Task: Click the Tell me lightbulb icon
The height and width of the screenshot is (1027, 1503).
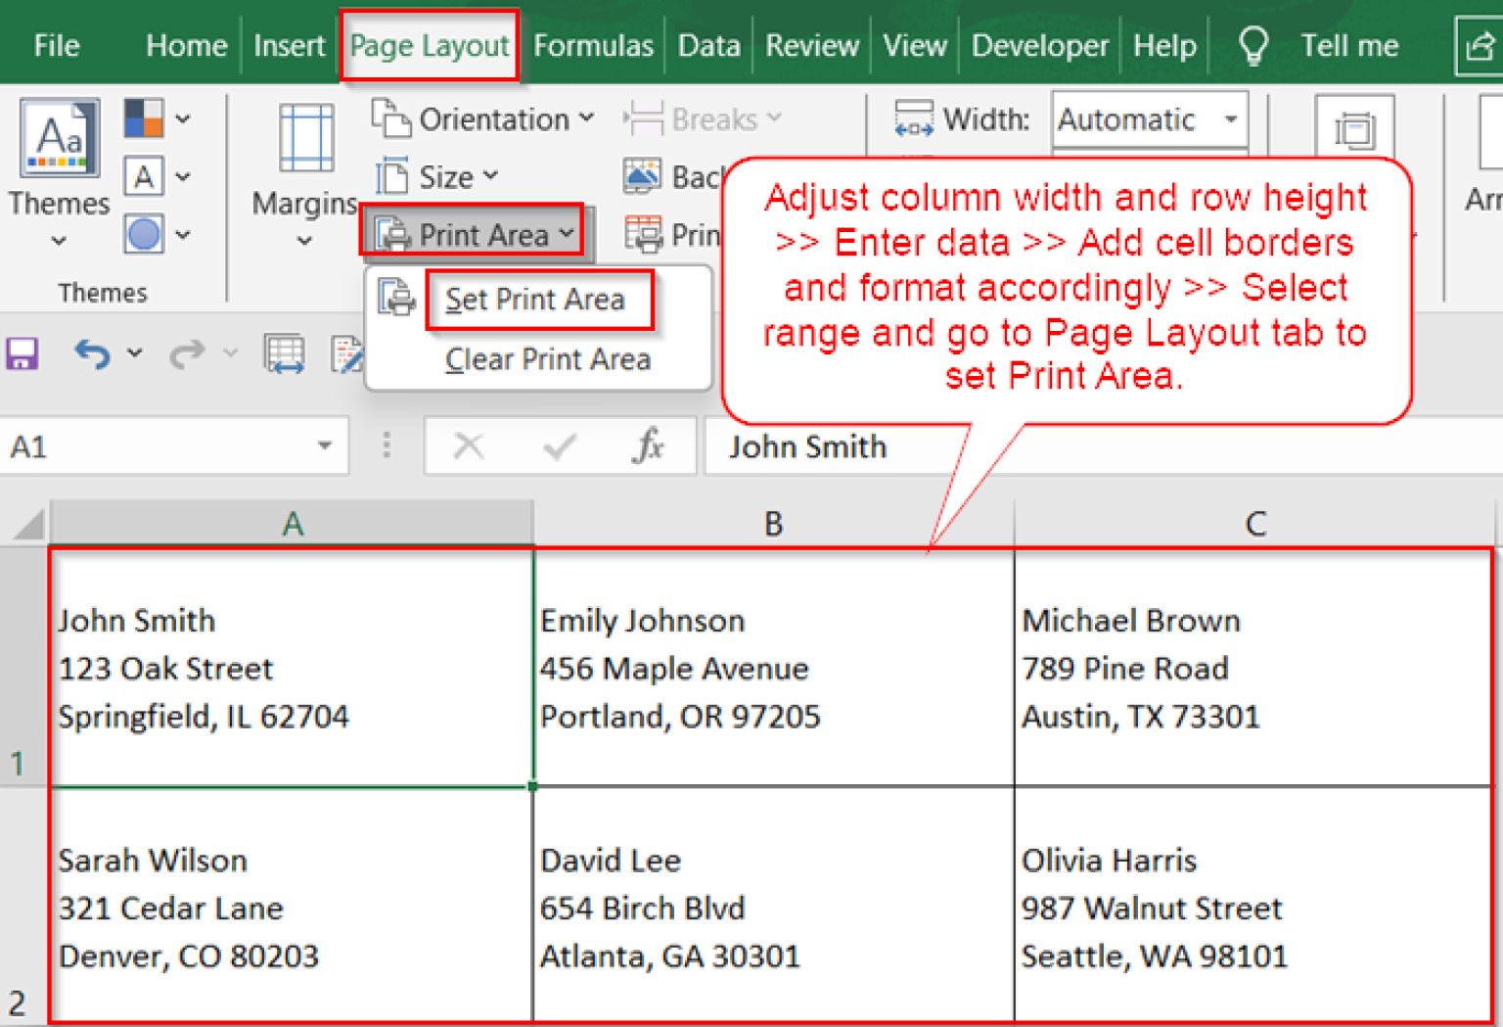Action: tap(1253, 45)
